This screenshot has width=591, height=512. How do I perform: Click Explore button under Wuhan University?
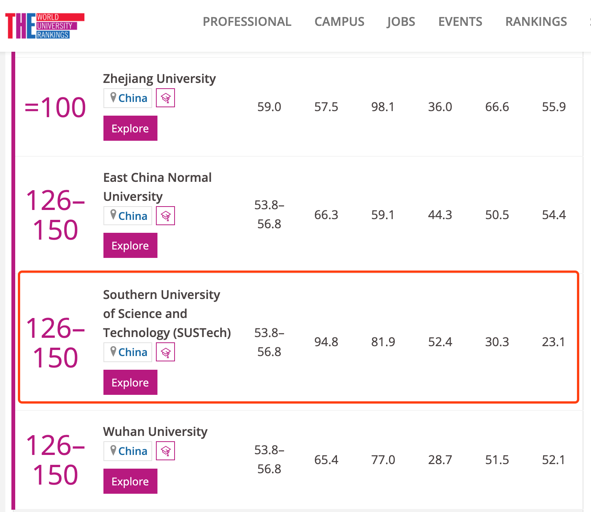130,481
